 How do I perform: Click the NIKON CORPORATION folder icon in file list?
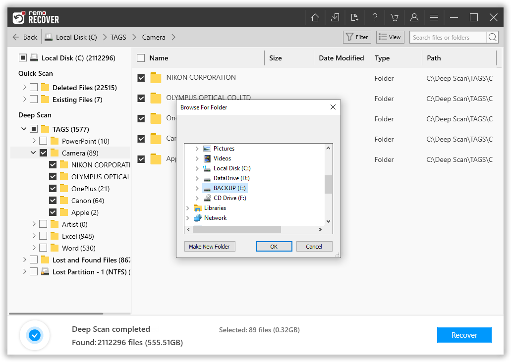click(156, 78)
